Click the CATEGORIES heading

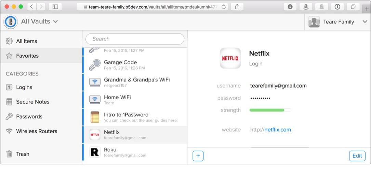(22, 74)
